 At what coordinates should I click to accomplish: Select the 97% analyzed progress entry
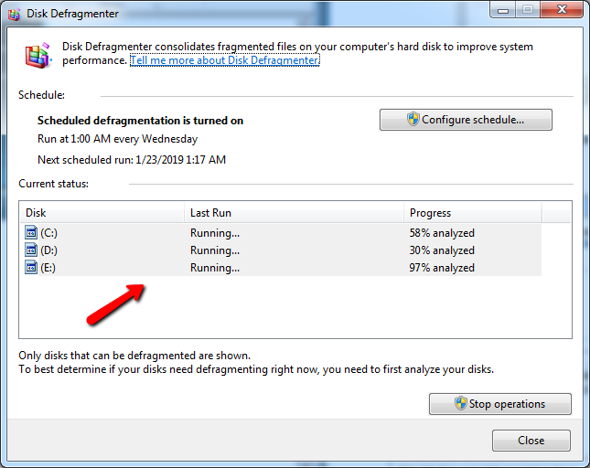[x=442, y=268]
